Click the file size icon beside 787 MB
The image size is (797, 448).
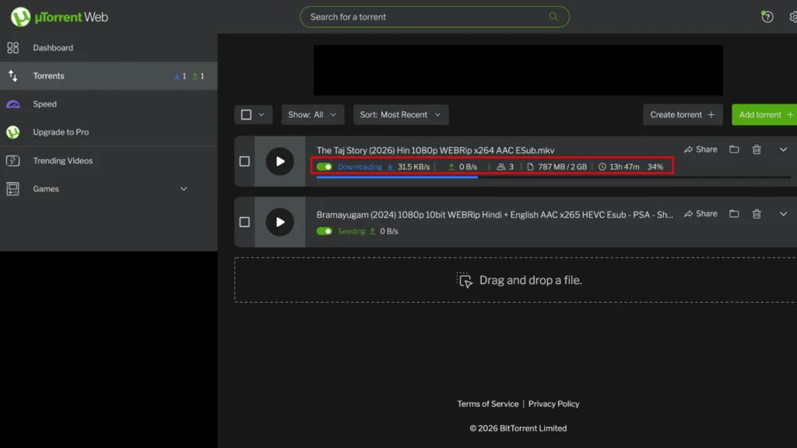[530, 166]
